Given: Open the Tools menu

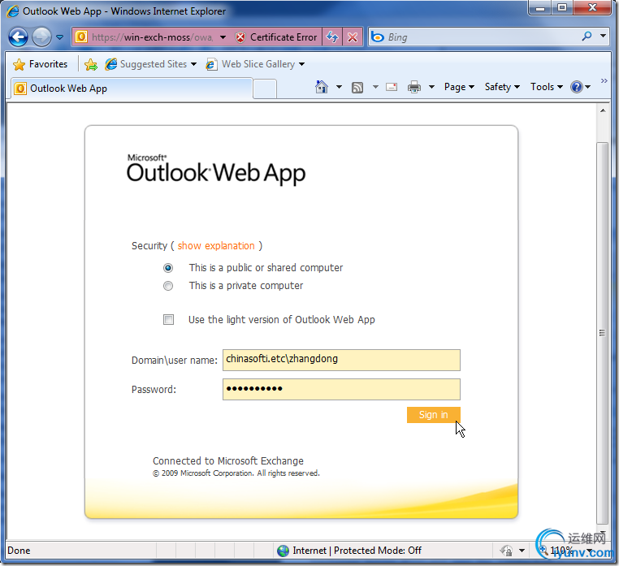Looking at the screenshot, I should 547,87.
